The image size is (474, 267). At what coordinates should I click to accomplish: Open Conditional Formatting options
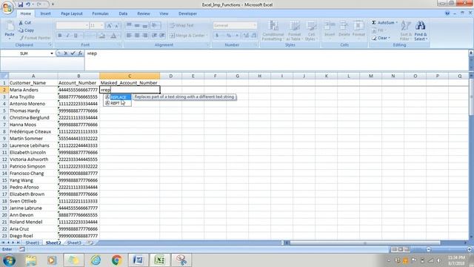pyautogui.click(x=273, y=30)
